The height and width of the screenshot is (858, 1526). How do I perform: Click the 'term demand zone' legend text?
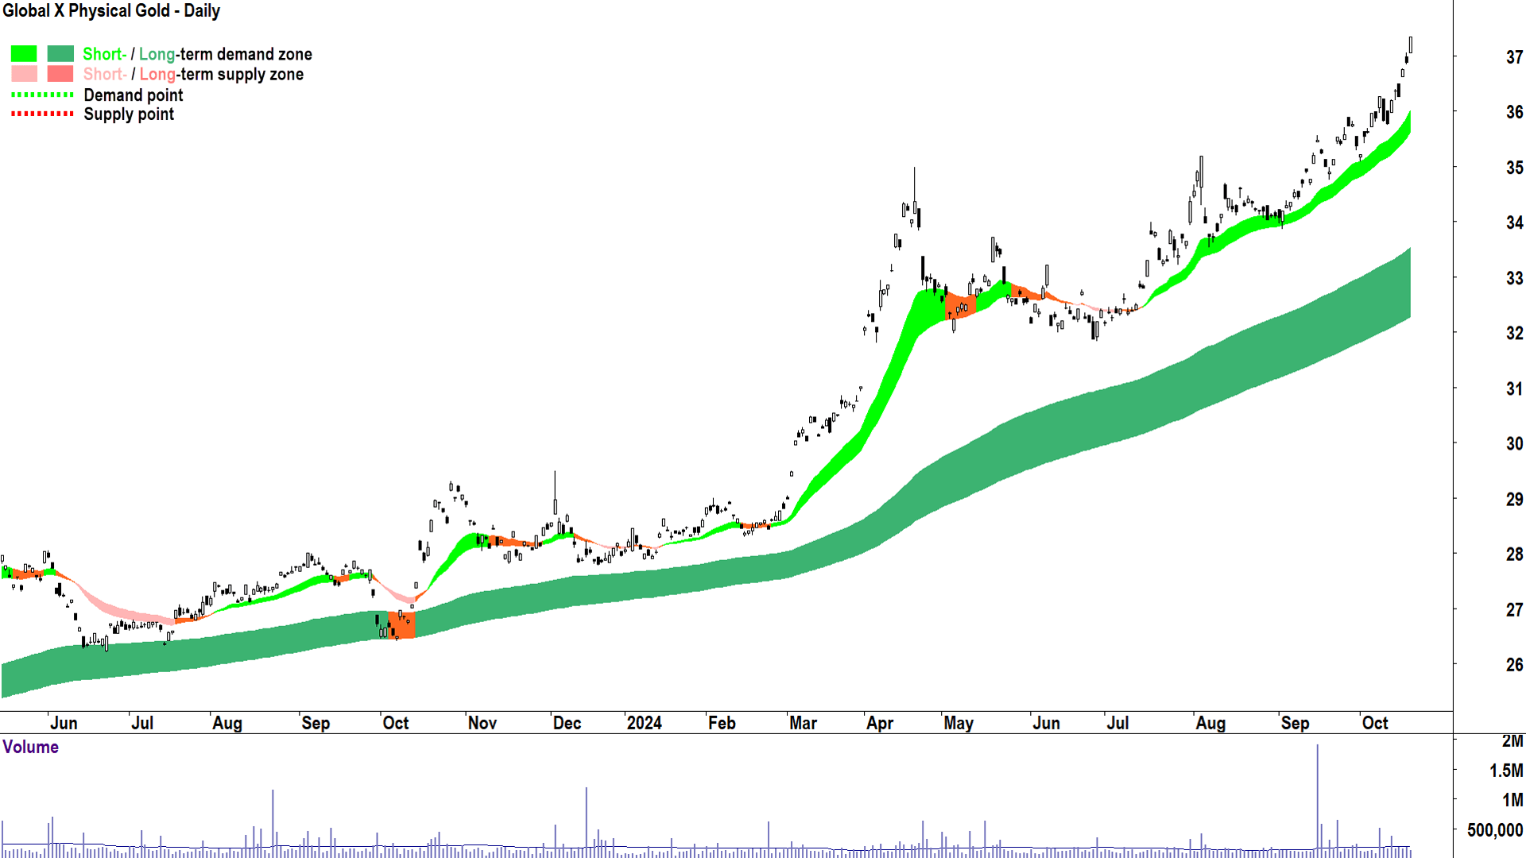[246, 54]
